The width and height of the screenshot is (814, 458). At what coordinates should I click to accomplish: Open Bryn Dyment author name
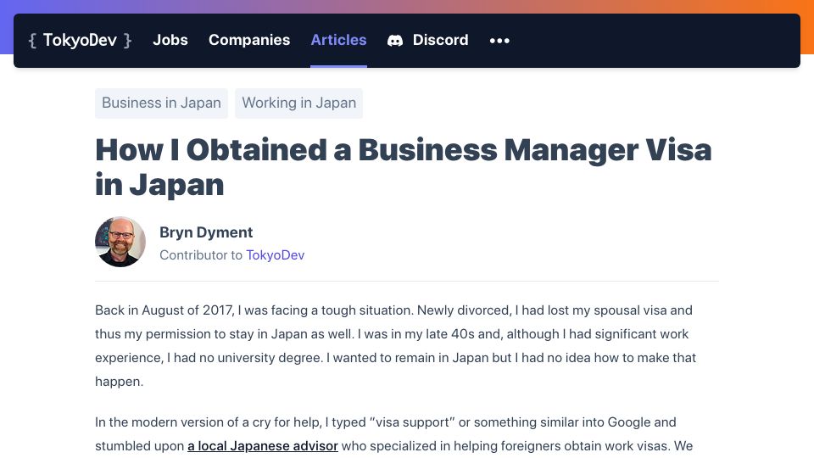(206, 232)
